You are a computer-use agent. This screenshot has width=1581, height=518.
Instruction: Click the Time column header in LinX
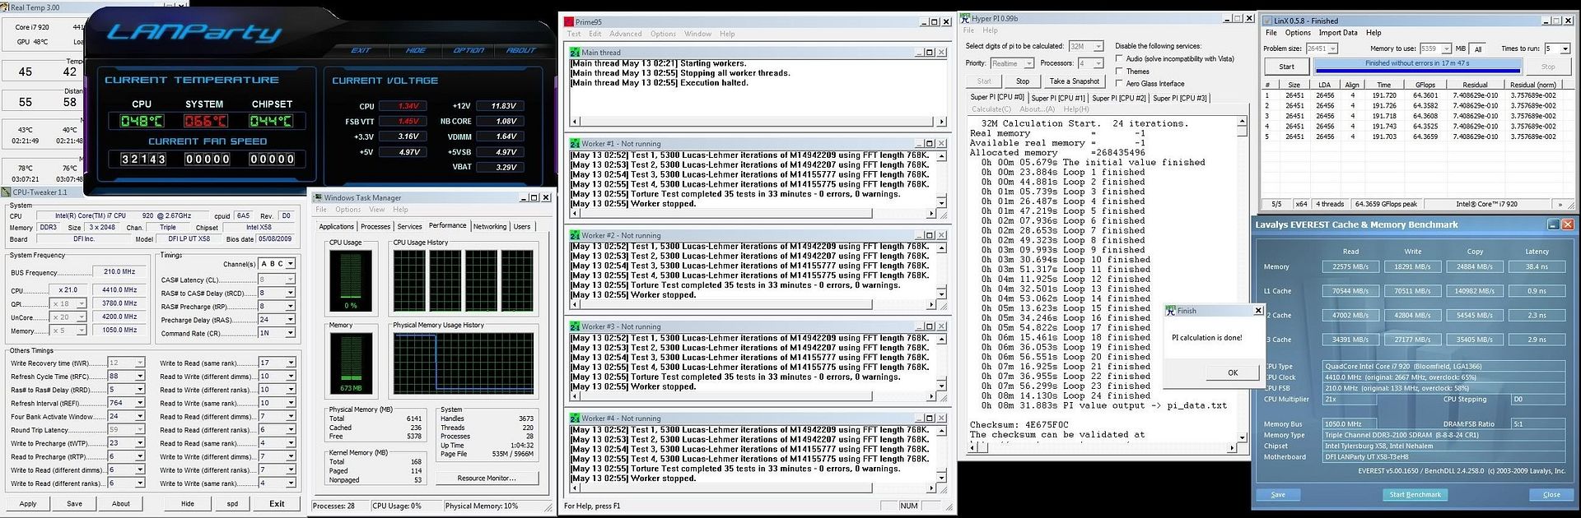pos(1384,85)
